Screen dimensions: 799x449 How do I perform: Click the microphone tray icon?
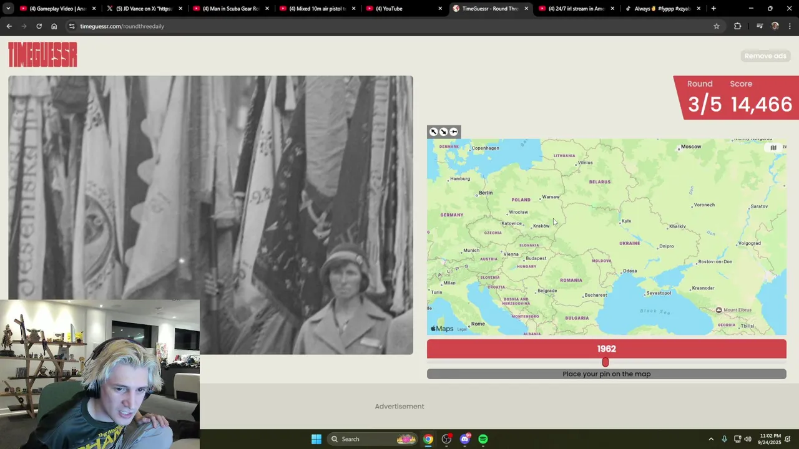point(724,439)
